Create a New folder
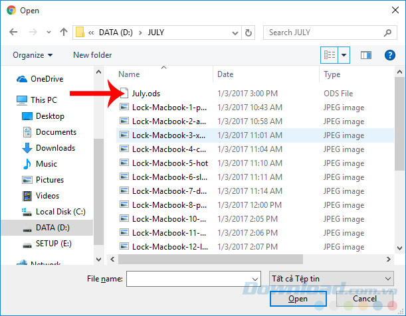The image size is (406, 316). (x=92, y=55)
